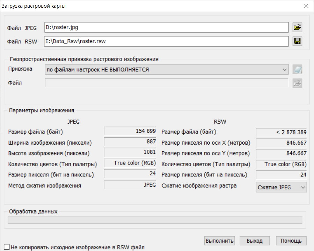Expand the Привязка georeferencing dropdown

(167, 70)
